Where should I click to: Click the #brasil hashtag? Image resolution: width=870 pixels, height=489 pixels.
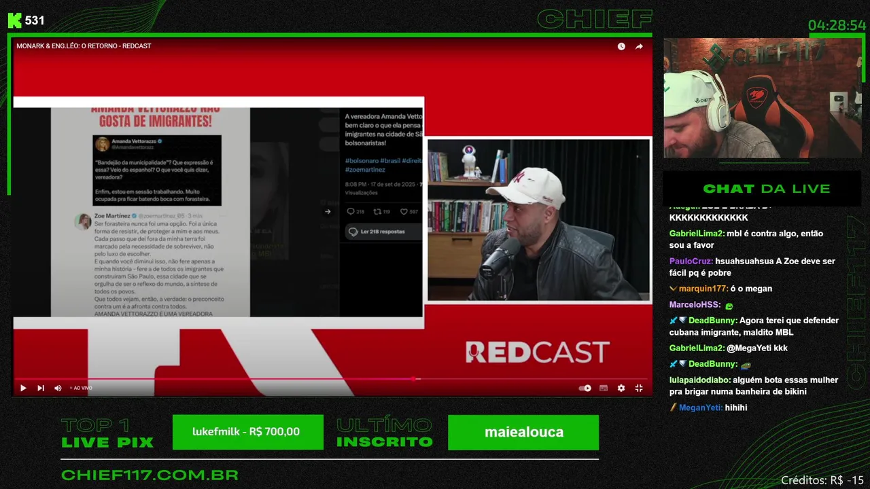(x=389, y=160)
